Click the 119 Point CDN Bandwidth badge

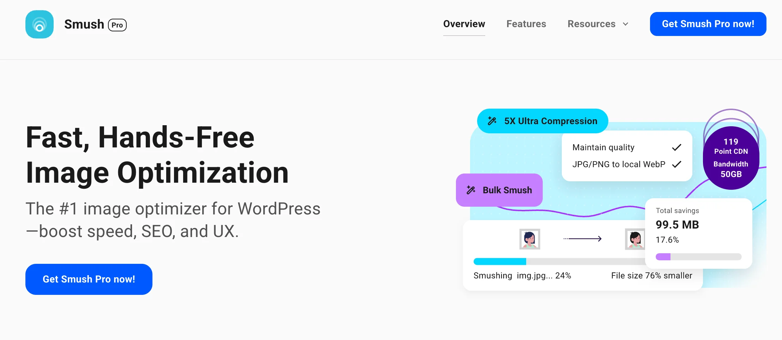[x=731, y=157]
